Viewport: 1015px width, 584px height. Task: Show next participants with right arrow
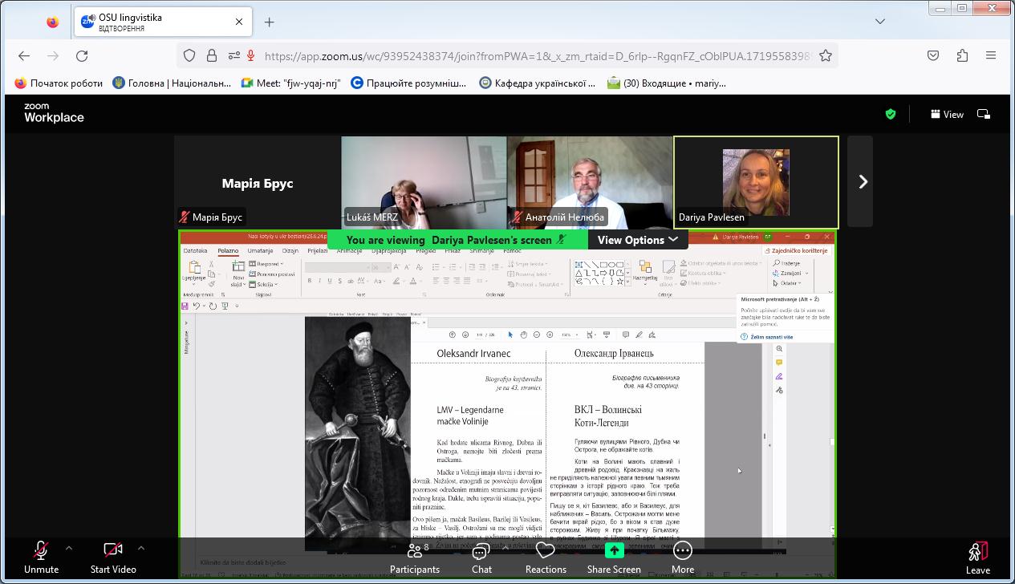(x=863, y=182)
